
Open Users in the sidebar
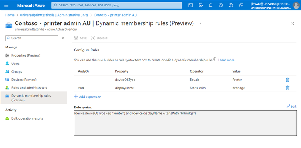pyautogui.click(x=16, y=64)
